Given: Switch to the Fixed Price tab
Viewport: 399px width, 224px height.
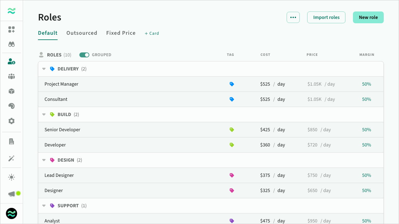Looking at the screenshot, I should pos(121,33).
